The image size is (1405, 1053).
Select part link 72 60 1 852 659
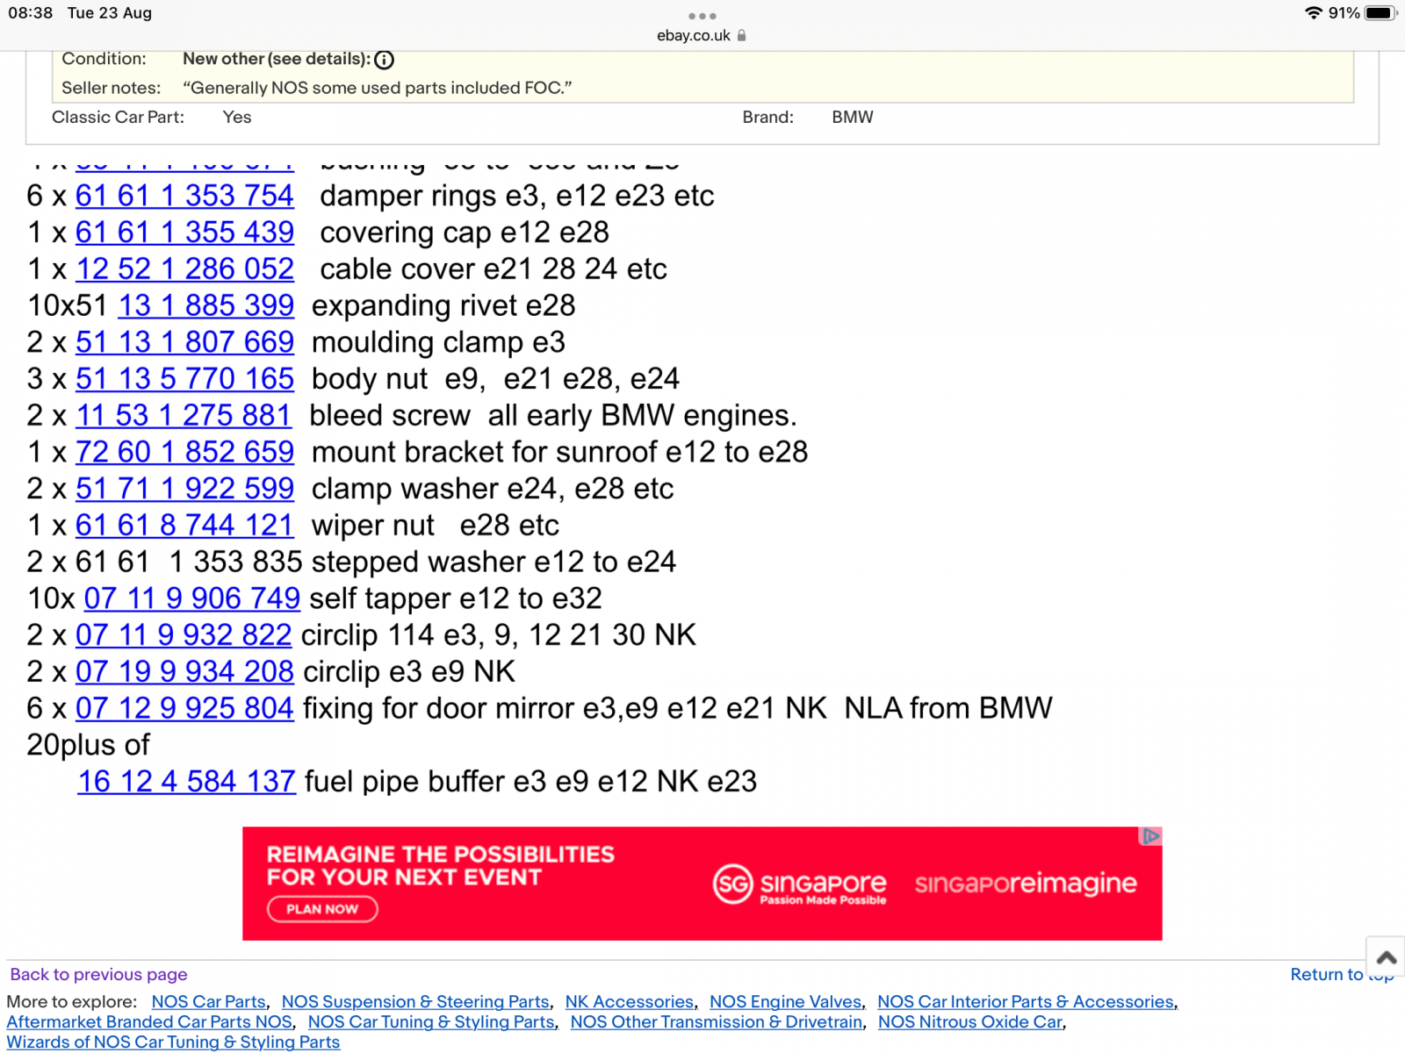coord(184,452)
